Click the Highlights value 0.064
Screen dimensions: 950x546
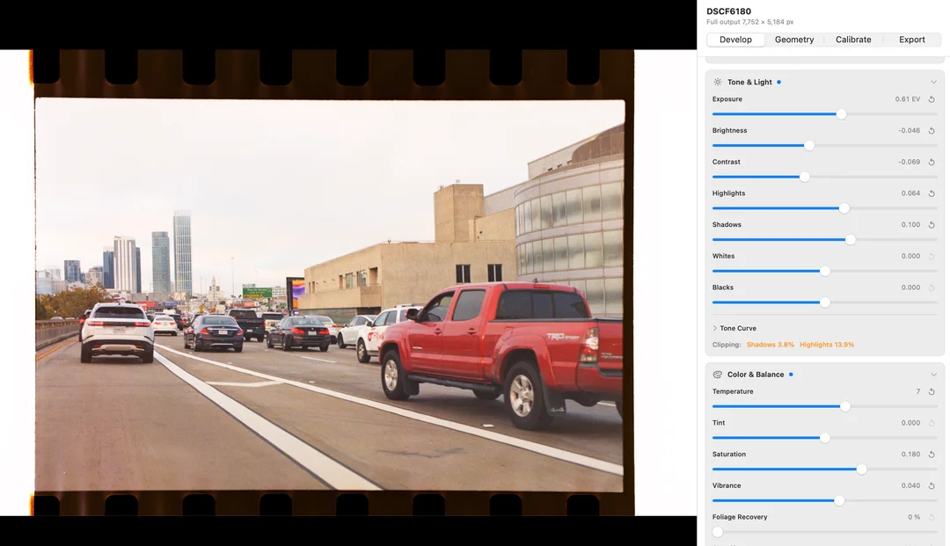click(910, 193)
